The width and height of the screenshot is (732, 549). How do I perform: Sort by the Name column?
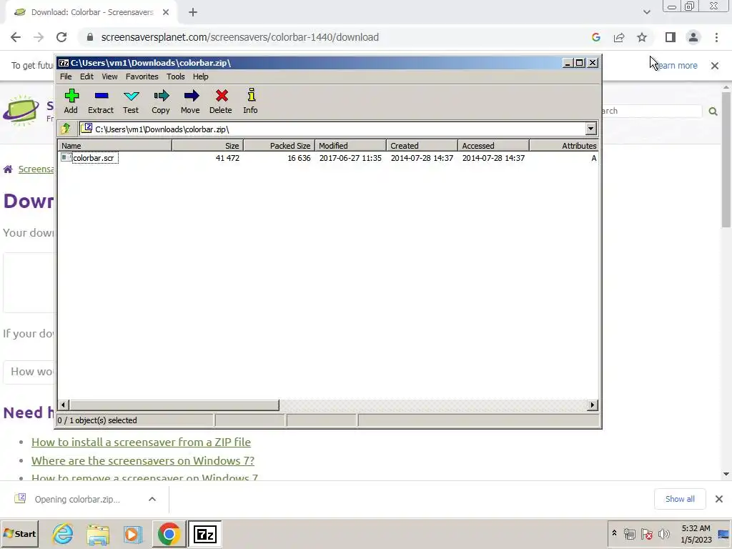(115, 146)
